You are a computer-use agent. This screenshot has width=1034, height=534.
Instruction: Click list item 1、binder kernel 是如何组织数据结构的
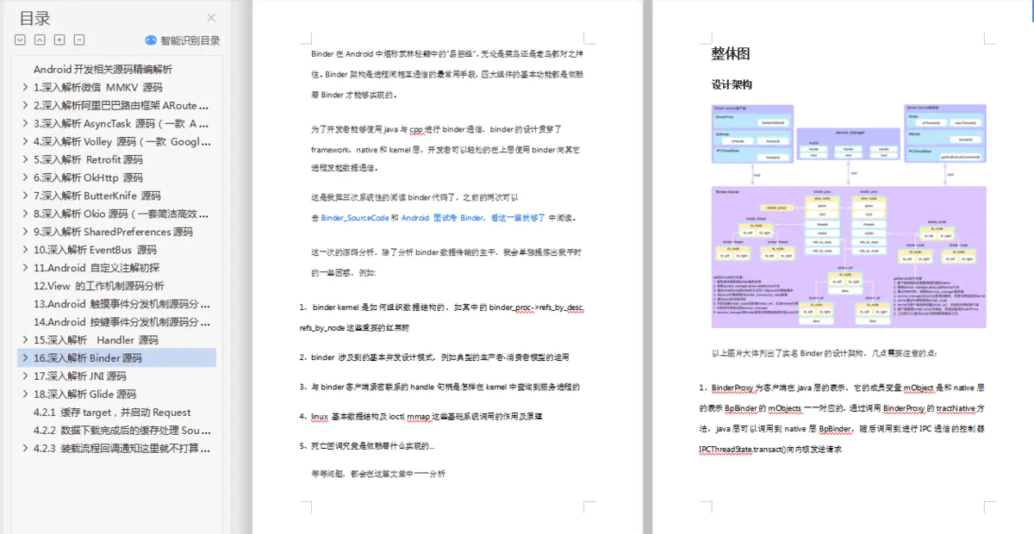pos(442,317)
